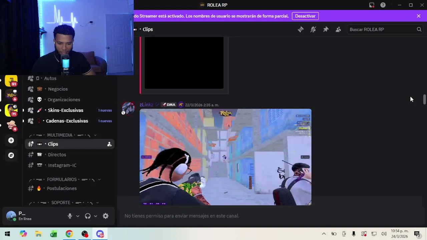427x240 pixels.
Task: Select the yellow server with 51 badge
Action: [x=11, y=81]
